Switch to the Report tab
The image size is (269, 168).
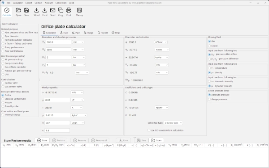103,33
